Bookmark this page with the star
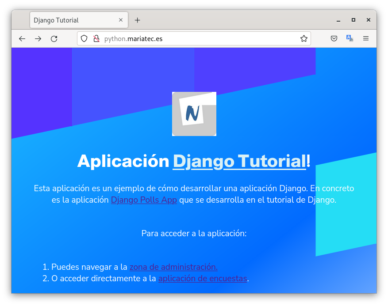This screenshot has width=388, height=306. 304,39
